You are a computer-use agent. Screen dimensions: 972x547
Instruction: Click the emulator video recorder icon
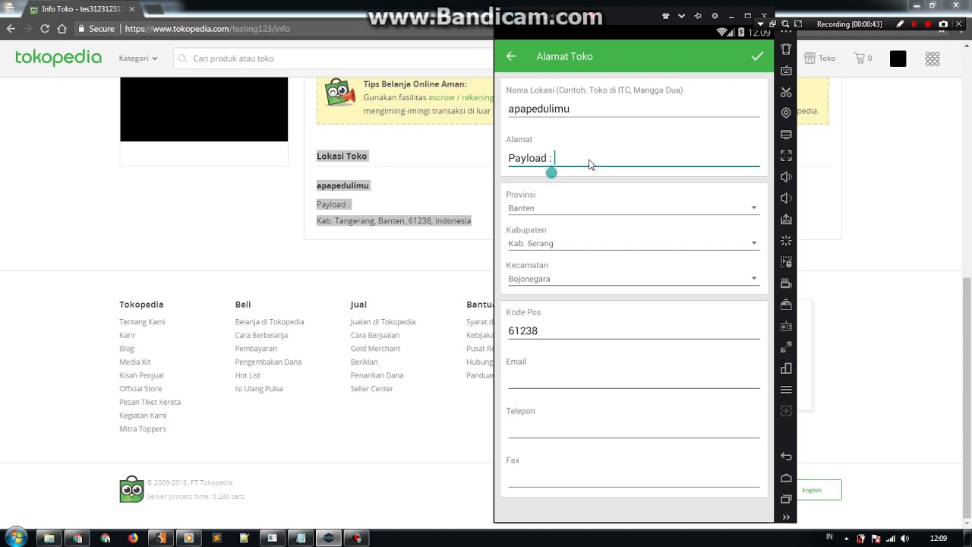pyautogui.click(x=786, y=283)
